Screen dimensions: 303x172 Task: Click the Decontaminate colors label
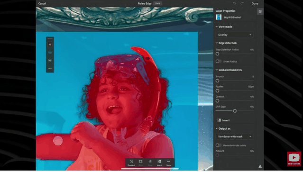[x=234, y=145]
